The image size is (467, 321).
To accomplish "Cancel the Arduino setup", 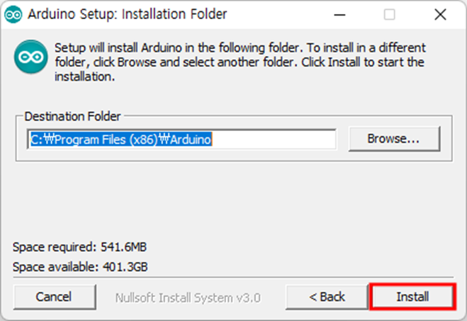I will (x=55, y=297).
